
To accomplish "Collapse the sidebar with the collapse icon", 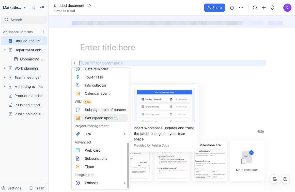I will (x=42, y=8).
